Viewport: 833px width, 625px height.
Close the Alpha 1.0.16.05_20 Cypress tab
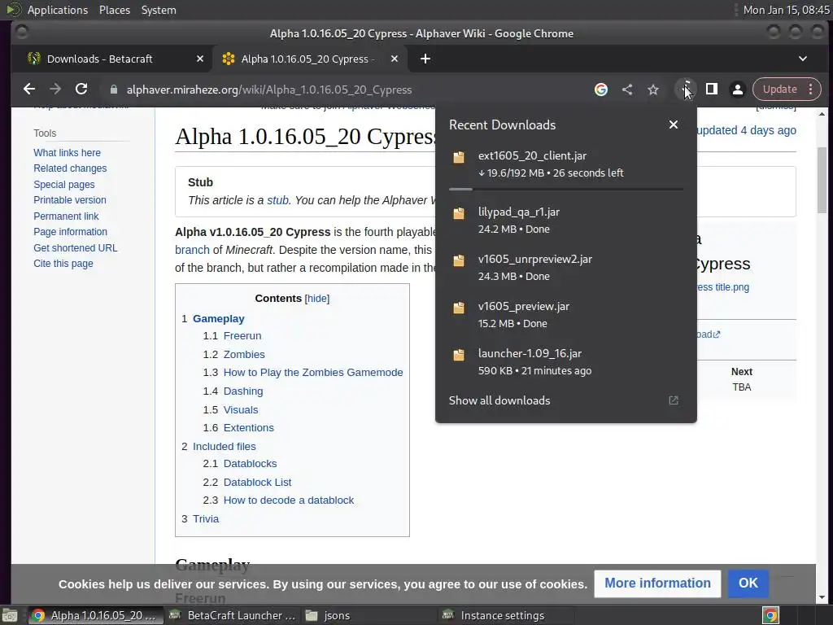(x=395, y=59)
